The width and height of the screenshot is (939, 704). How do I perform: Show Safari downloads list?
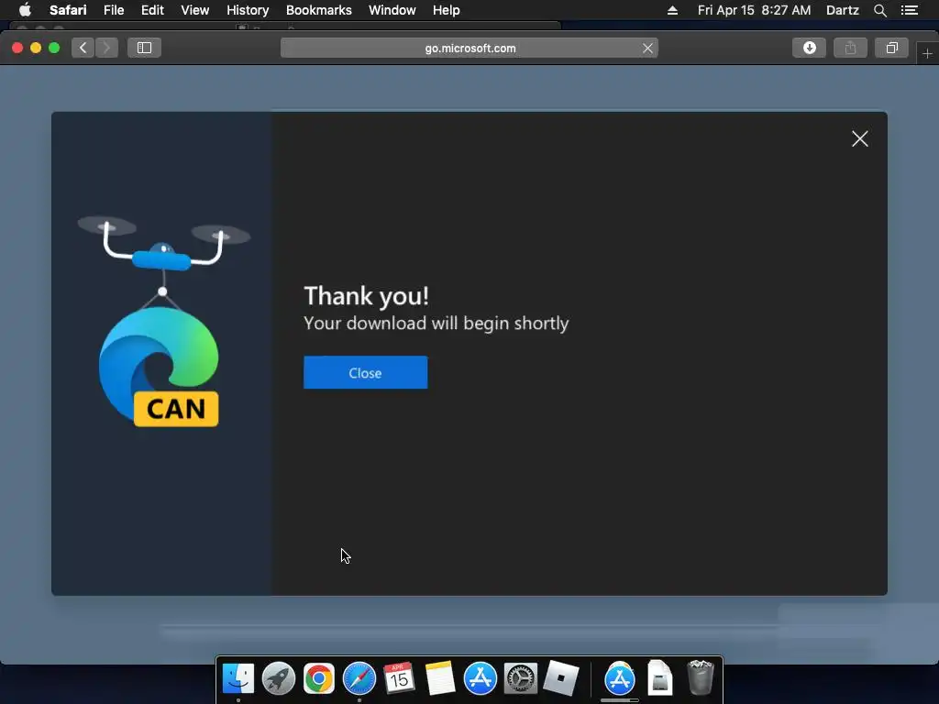click(809, 48)
